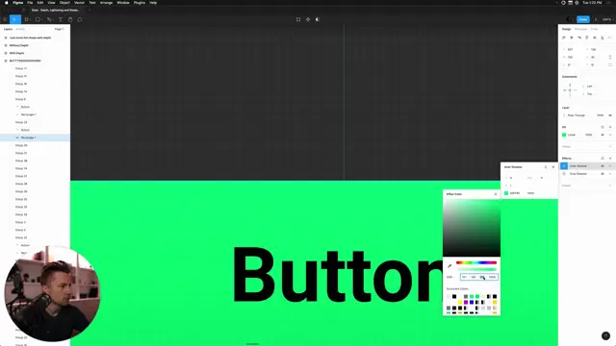Select yellow swatch in Document Colors
Screen dimensions: 616x346
(x=460, y=302)
